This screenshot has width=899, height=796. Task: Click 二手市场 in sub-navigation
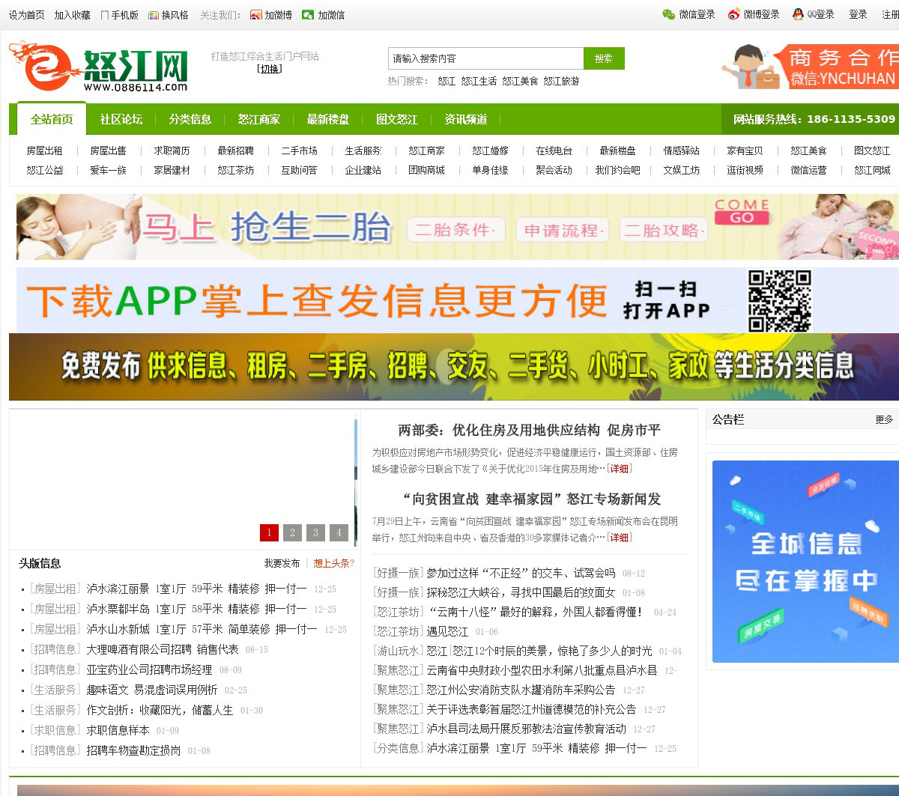300,151
